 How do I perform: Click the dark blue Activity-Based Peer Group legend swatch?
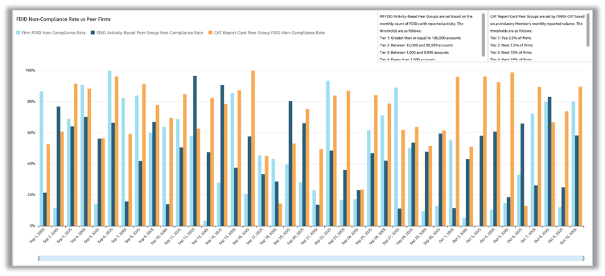(92, 32)
